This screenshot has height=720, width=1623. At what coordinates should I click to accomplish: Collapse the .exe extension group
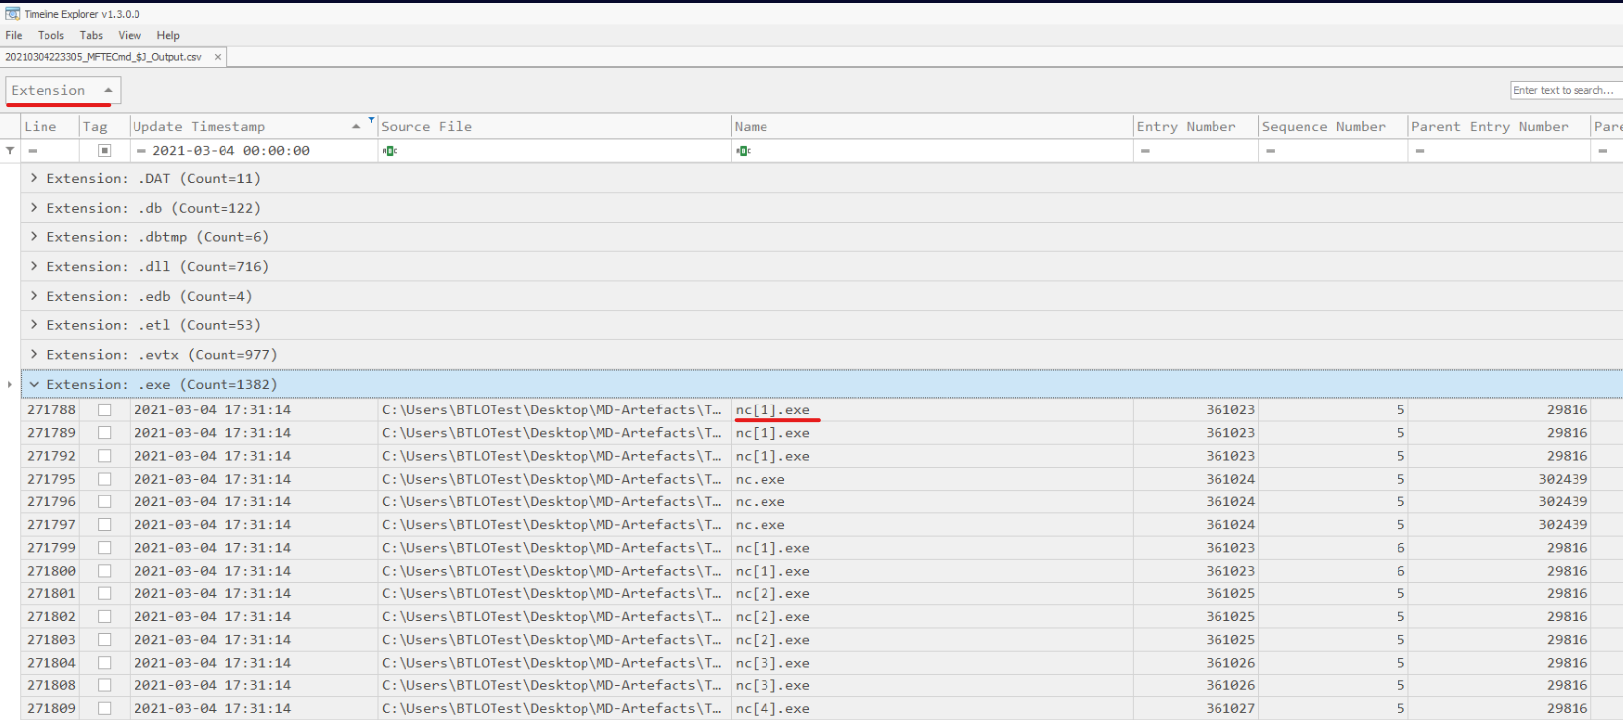click(34, 385)
